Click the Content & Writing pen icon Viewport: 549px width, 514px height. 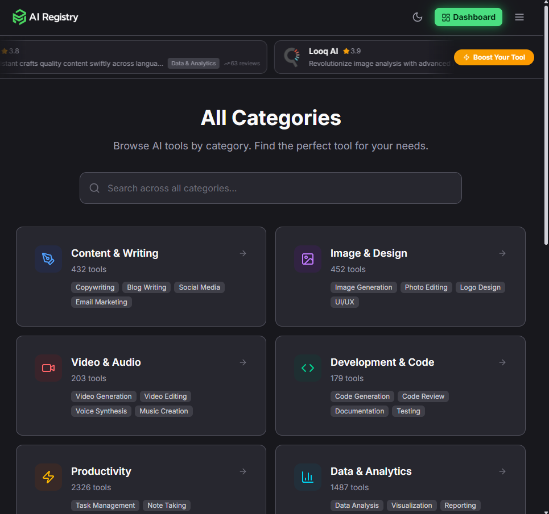pos(48,259)
